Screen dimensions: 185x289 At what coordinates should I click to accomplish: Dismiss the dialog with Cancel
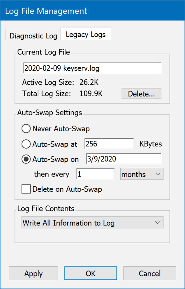(150, 273)
